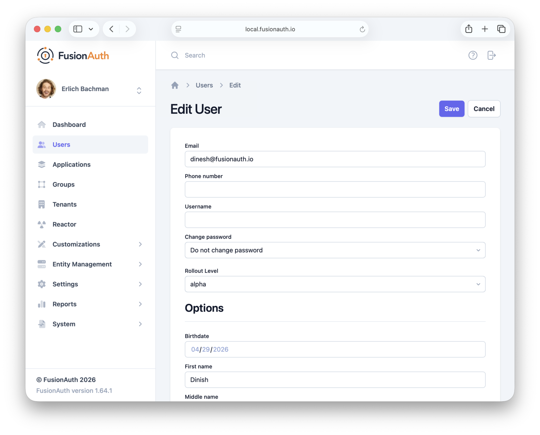The width and height of the screenshot is (540, 435).
Task: Open the help question mark icon
Action: [x=473, y=55]
